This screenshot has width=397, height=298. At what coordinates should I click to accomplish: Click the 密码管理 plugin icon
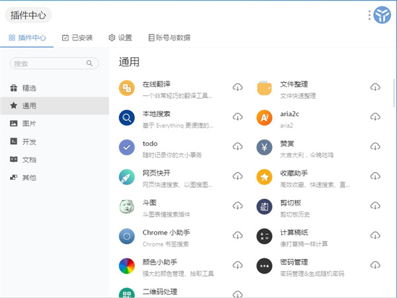point(265,266)
